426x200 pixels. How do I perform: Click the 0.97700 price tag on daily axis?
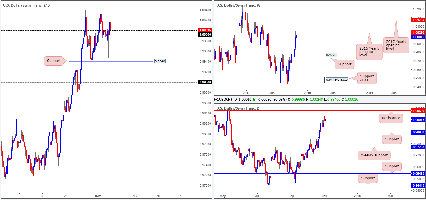(418, 147)
